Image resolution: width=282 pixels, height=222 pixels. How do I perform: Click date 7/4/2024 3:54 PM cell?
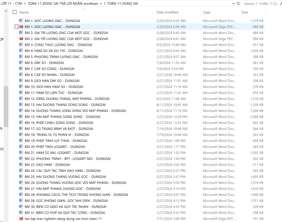(170, 69)
